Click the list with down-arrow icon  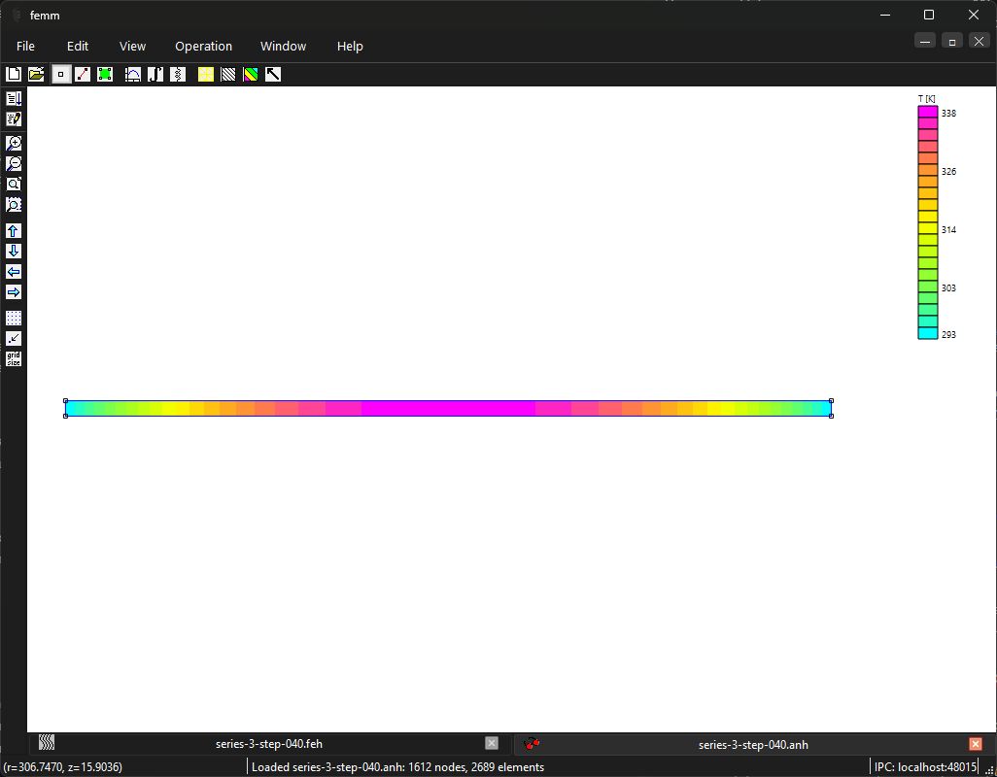click(x=14, y=98)
